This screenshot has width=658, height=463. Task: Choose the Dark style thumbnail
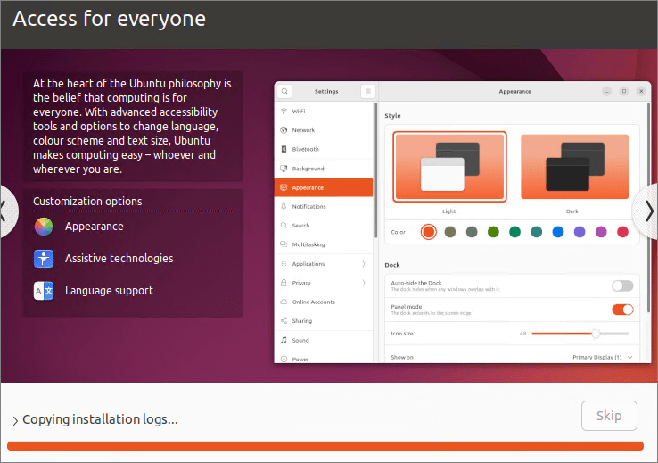(574, 167)
